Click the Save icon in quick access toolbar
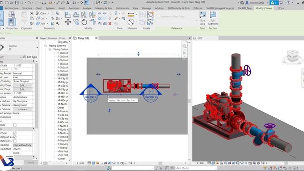This screenshot has width=304, height=171. coord(17,3)
